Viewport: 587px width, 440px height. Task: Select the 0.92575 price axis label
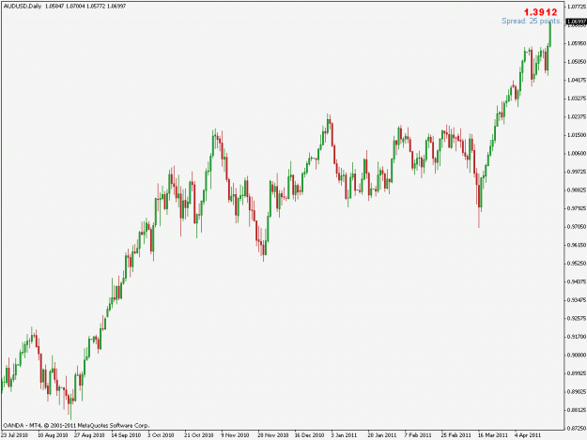tap(577, 318)
